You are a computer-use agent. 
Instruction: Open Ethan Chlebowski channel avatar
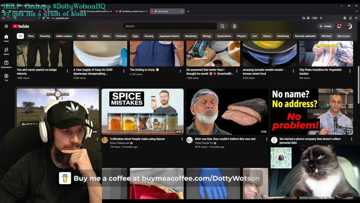[x=105, y=140]
